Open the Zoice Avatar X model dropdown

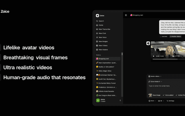(155, 81)
